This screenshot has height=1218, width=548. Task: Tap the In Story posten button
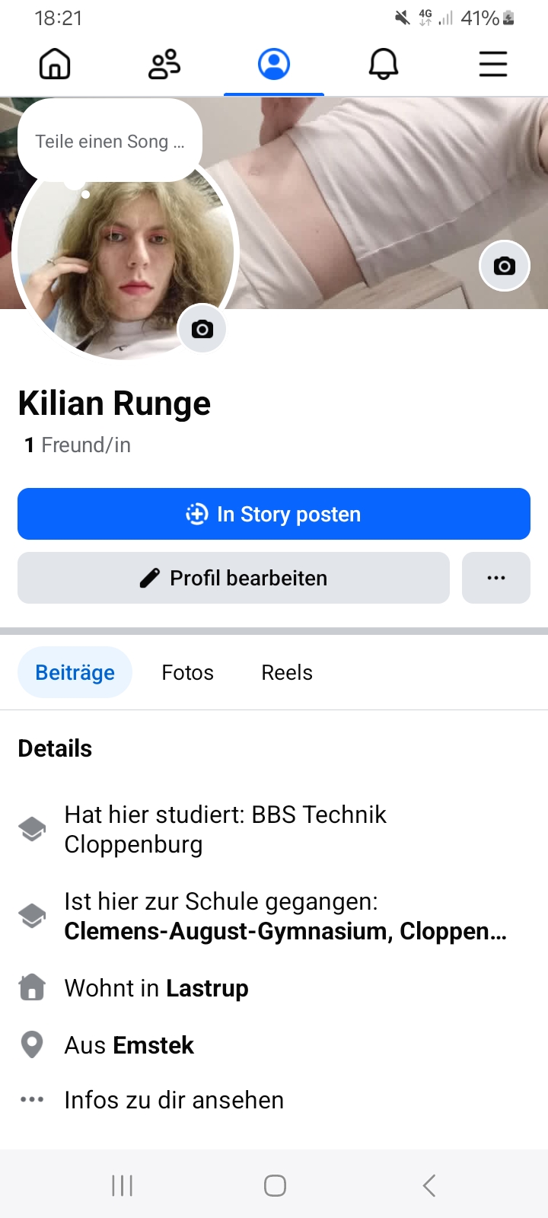pos(274,515)
